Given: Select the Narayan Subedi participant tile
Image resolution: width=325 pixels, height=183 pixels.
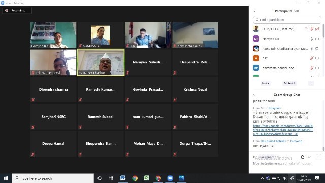Looking at the screenshot, I should point(148,62).
